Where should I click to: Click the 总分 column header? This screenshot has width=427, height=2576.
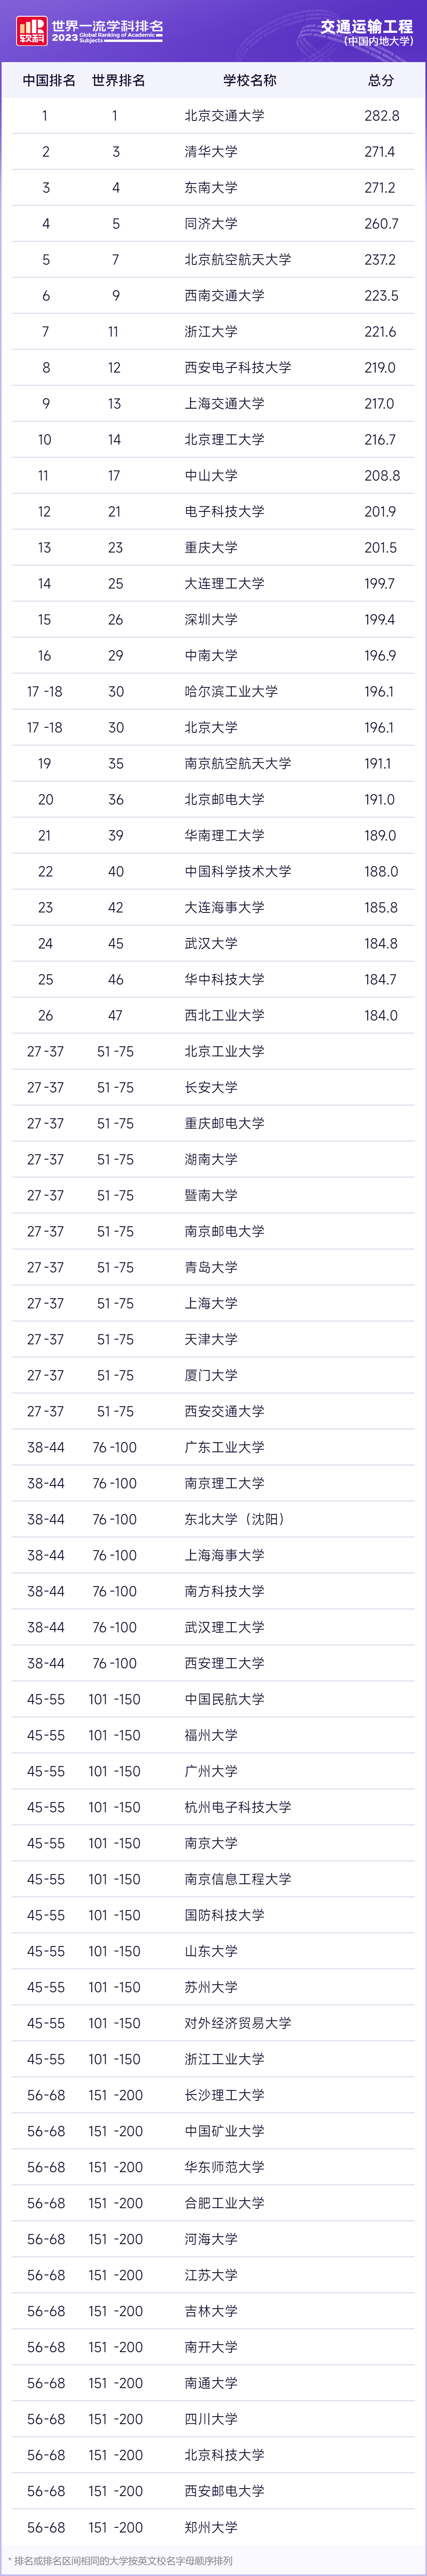click(381, 80)
